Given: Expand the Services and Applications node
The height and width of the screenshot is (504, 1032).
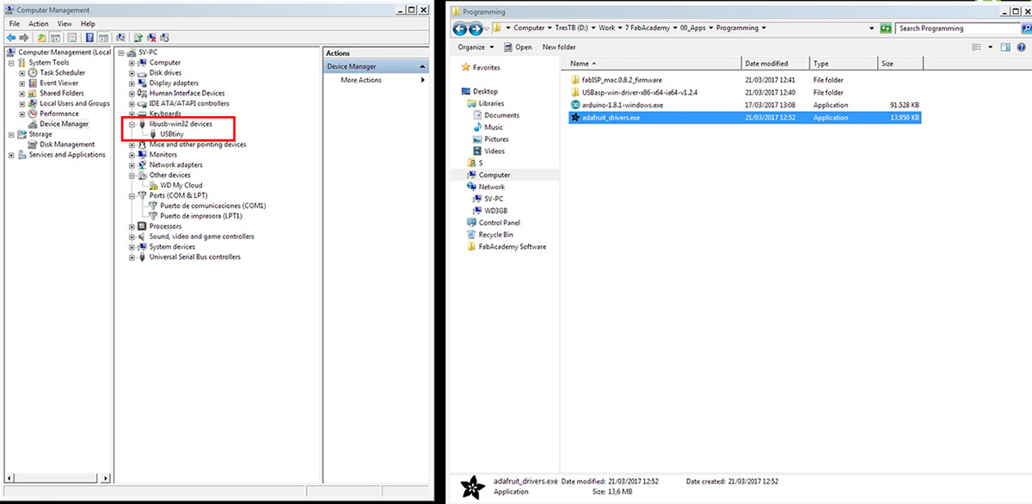Looking at the screenshot, I should click(11, 155).
